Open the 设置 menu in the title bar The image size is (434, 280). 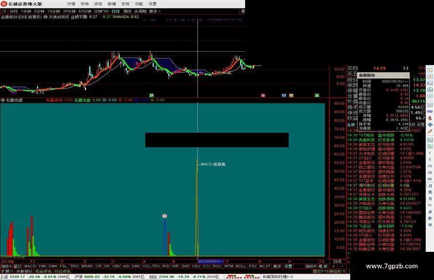coord(153,4)
